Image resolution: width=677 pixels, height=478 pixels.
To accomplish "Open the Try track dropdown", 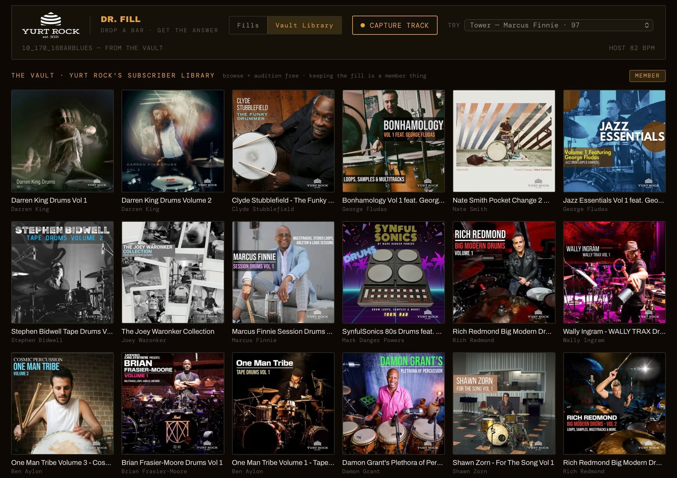I will (558, 25).
